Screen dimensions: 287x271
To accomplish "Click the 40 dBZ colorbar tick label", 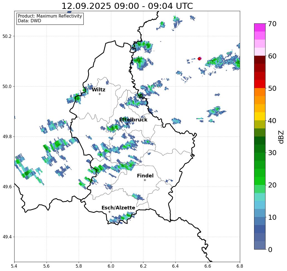I will pyautogui.click(x=272, y=121).
